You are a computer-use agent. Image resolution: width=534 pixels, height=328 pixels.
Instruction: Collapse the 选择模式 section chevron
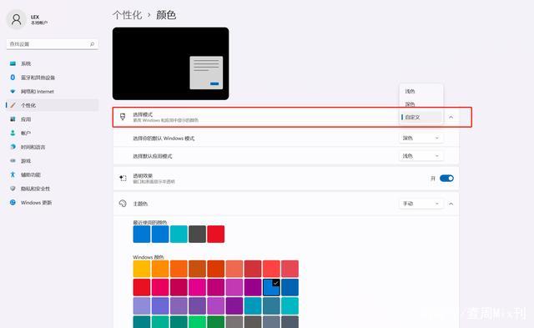[x=451, y=117]
